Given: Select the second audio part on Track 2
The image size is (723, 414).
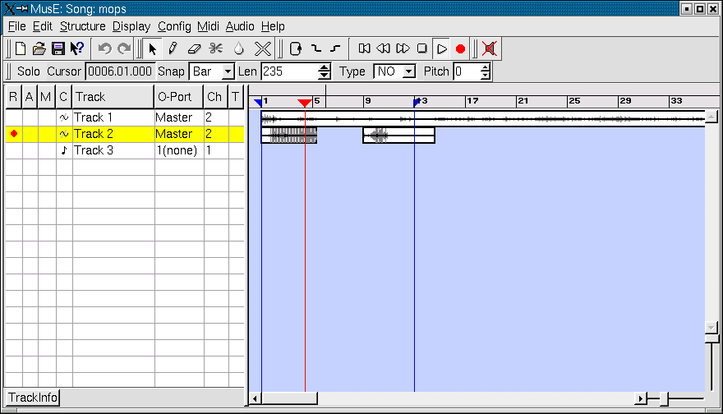Looking at the screenshot, I should click(x=398, y=136).
